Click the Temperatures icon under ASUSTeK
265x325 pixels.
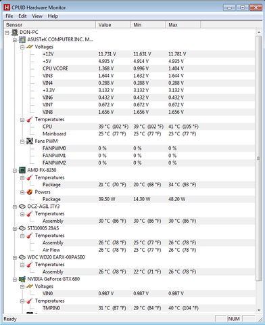30,119
